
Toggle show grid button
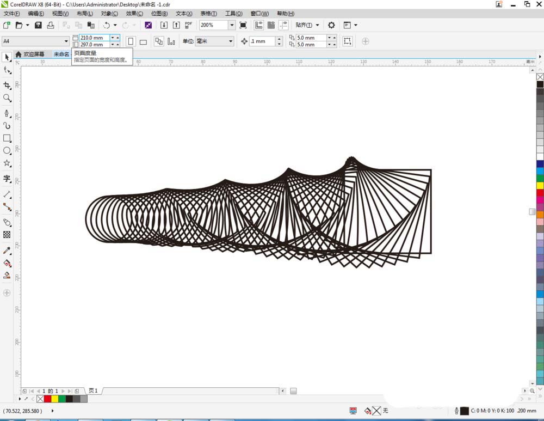271,25
